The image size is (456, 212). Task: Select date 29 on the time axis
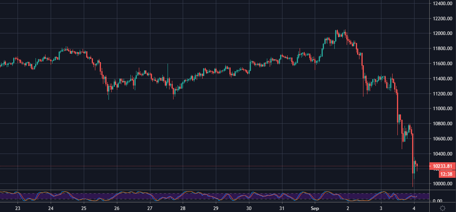click(x=215, y=208)
